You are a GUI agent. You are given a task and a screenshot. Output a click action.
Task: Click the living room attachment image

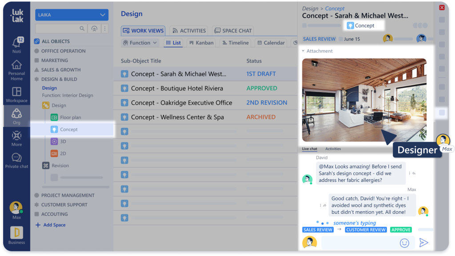pyautogui.click(x=363, y=100)
